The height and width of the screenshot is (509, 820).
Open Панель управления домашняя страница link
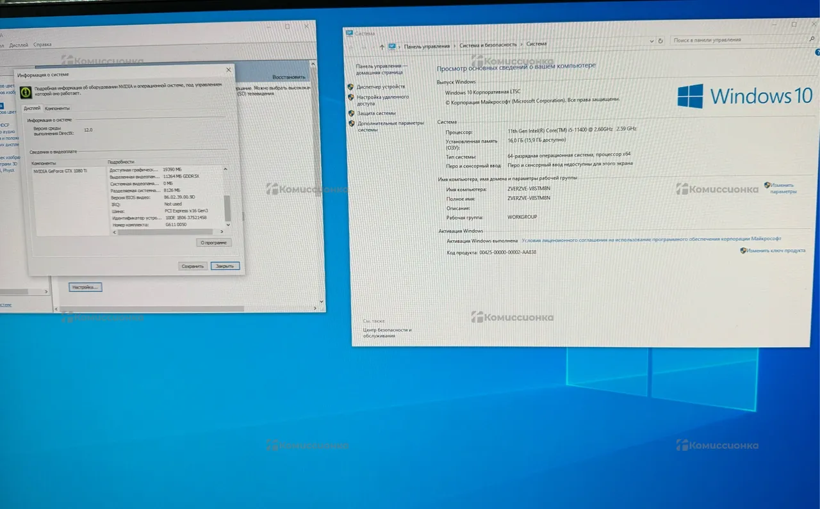point(382,69)
